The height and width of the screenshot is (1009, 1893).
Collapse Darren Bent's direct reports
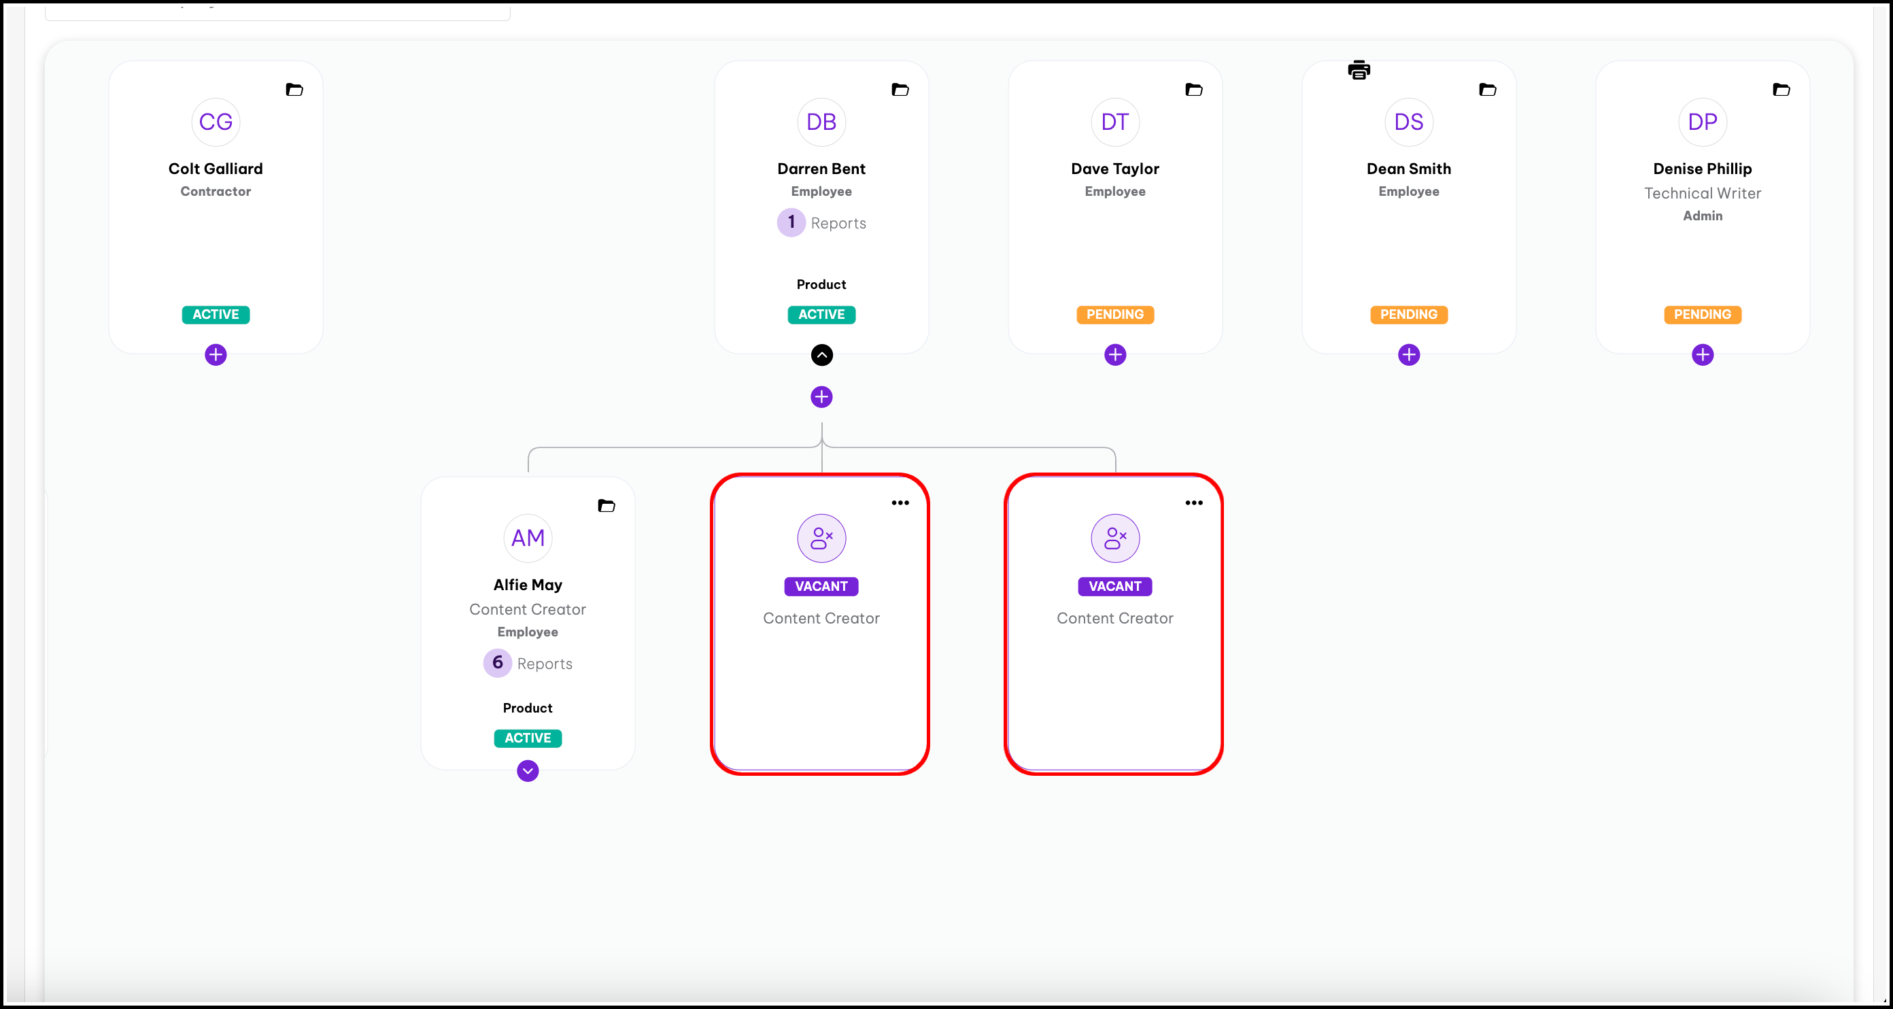pyautogui.click(x=821, y=355)
